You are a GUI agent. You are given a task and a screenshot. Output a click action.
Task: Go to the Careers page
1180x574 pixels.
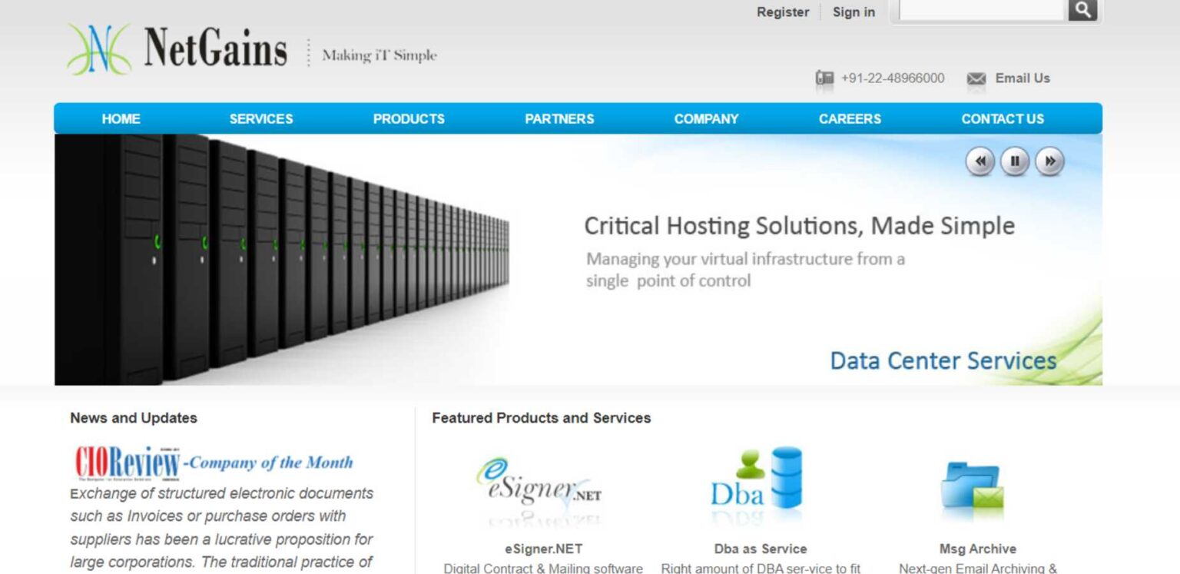[850, 119]
